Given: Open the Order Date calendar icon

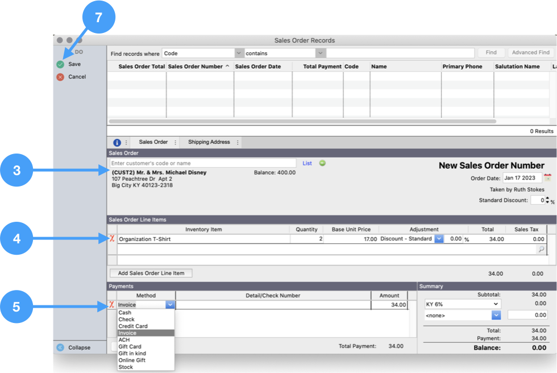Looking at the screenshot, I should [547, 177].
